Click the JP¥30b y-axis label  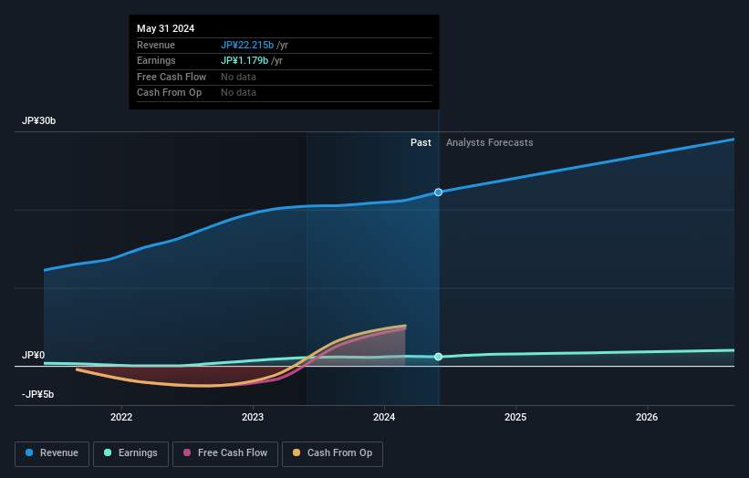coord(38,120)
